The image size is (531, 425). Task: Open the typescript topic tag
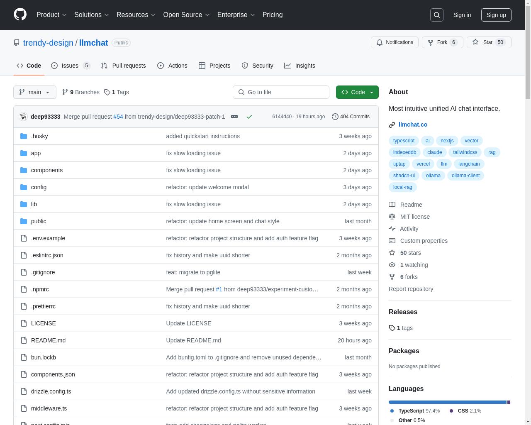404,141
